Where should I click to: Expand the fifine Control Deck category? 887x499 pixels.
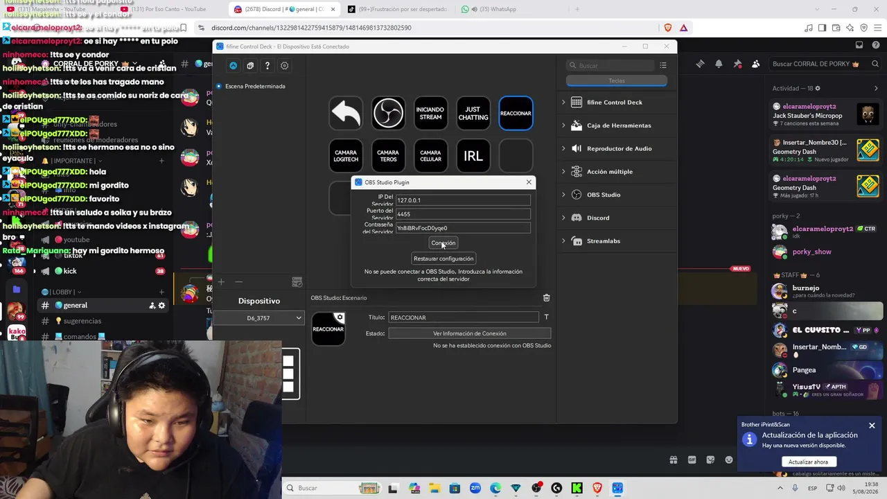pyautogui.click(x=563, y=102)
